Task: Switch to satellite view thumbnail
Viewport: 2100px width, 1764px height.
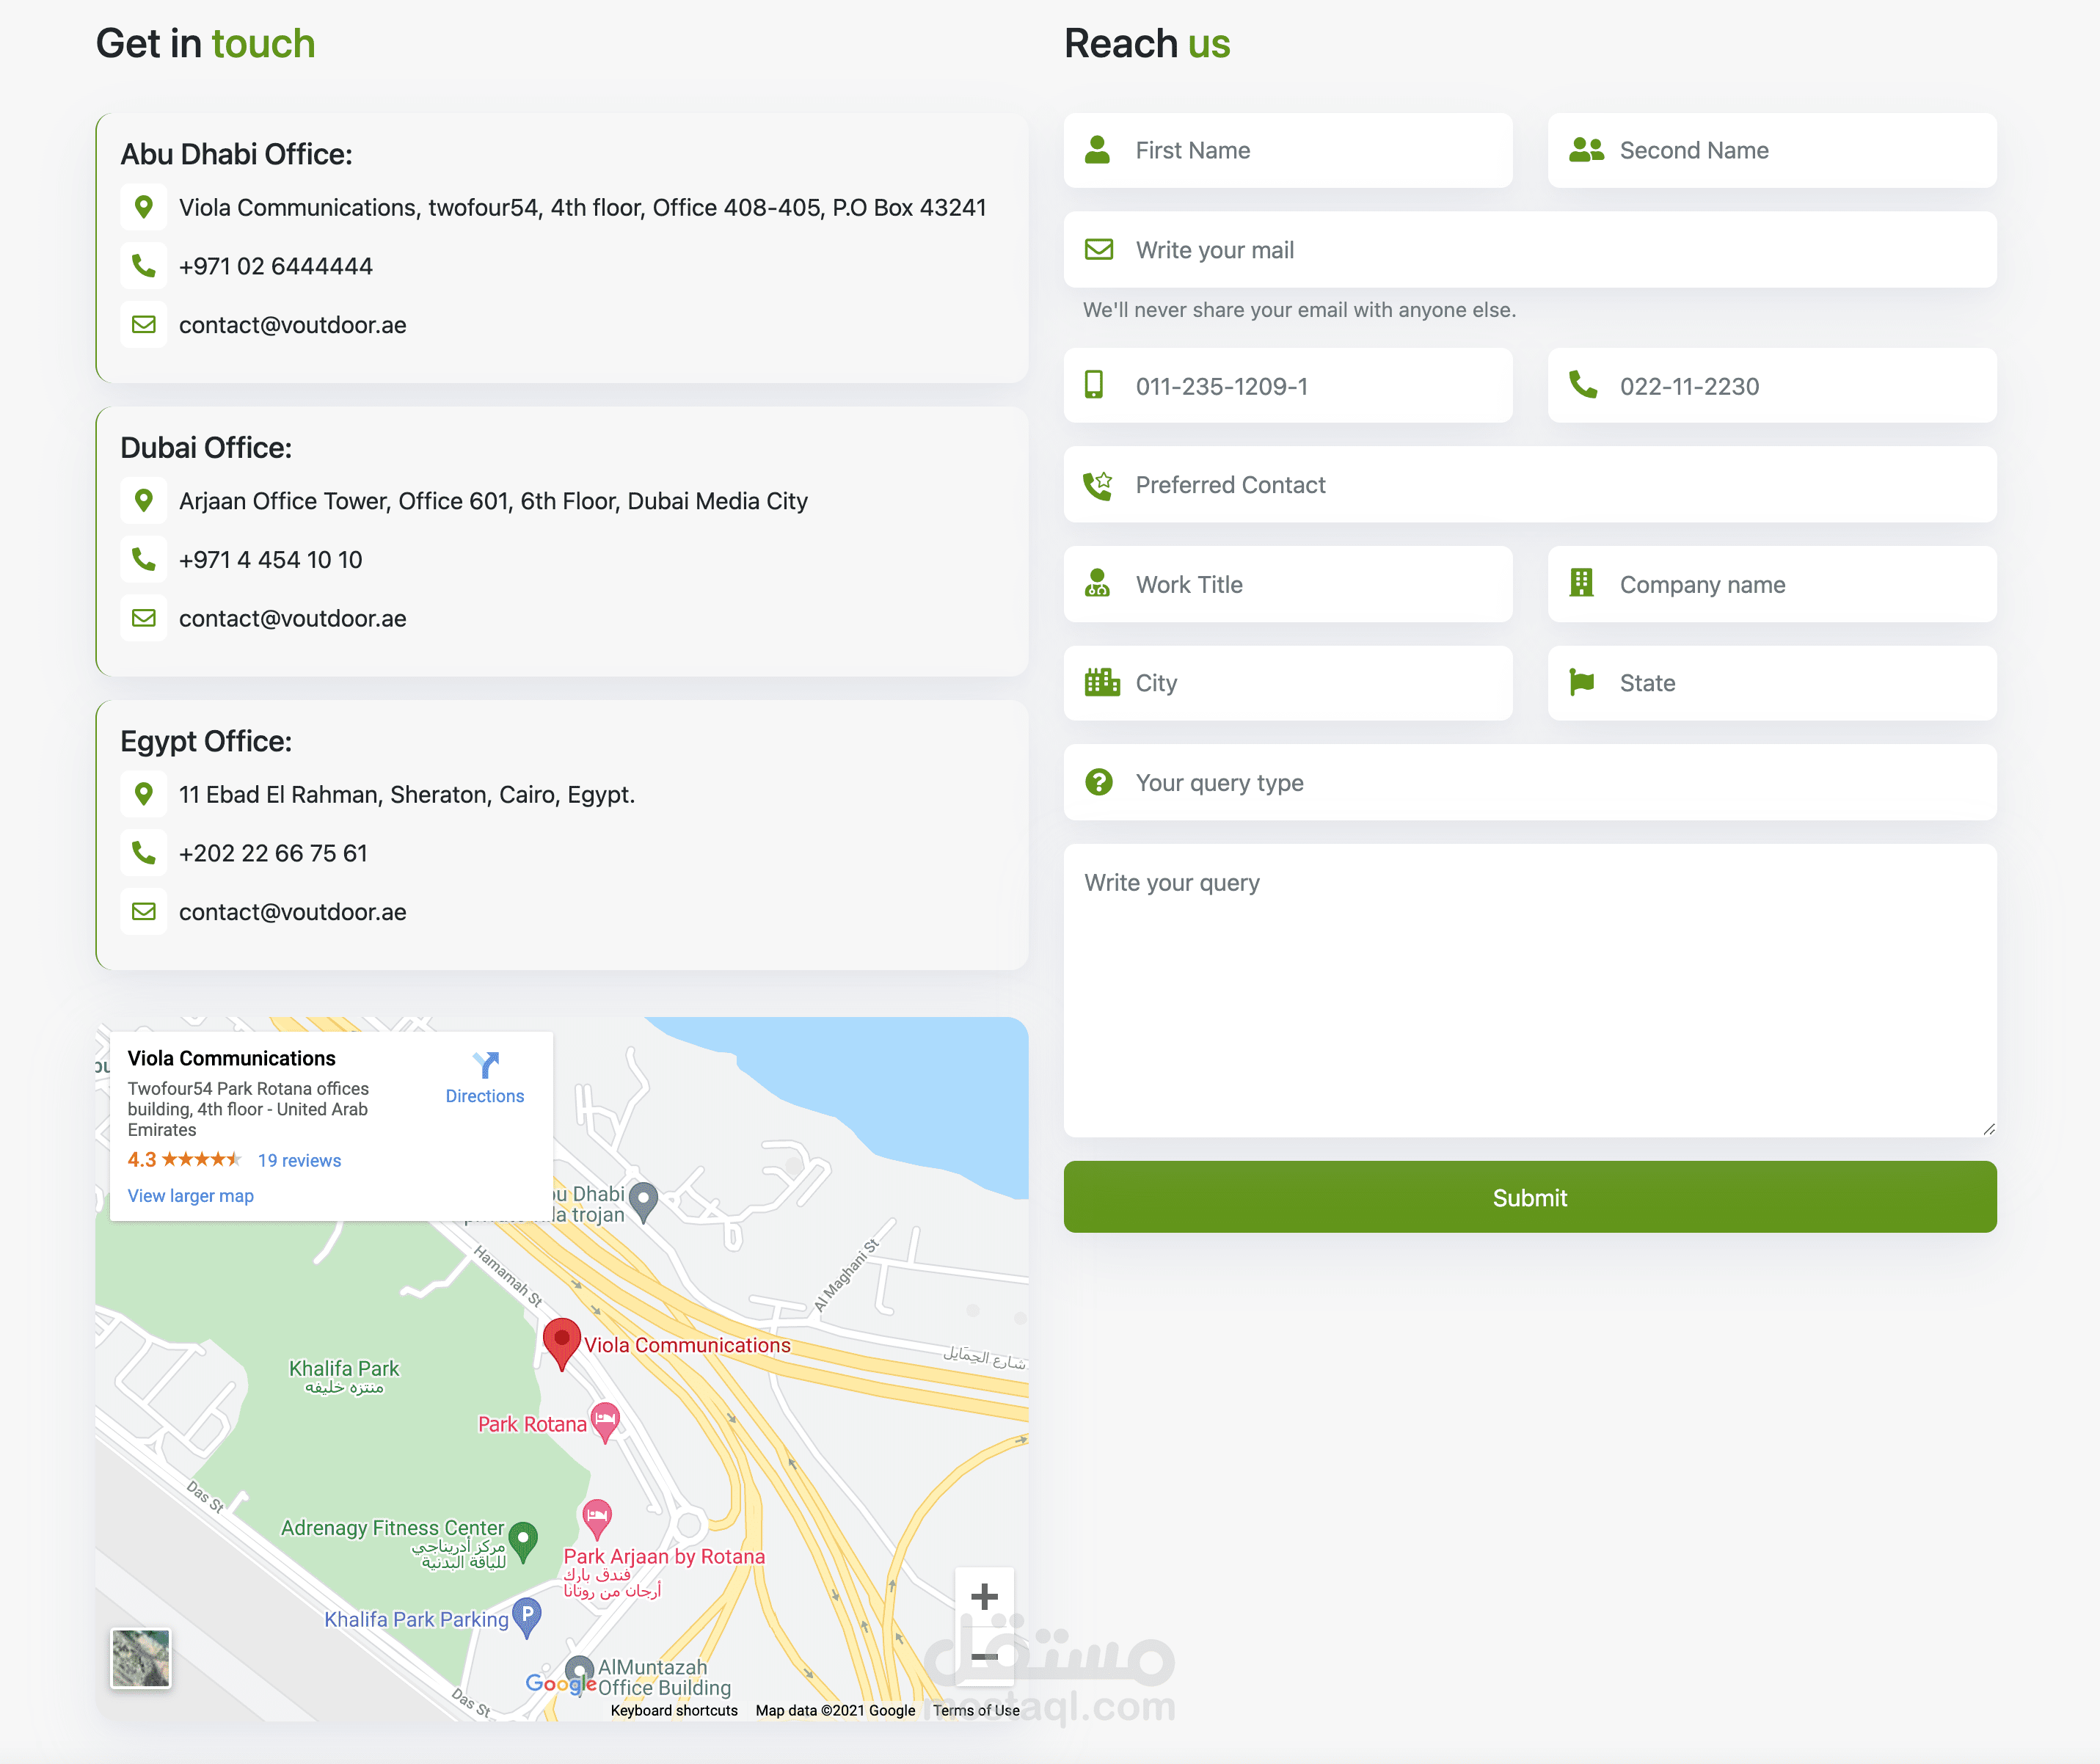Action: pyautogui.click(x=141, y=1658)
